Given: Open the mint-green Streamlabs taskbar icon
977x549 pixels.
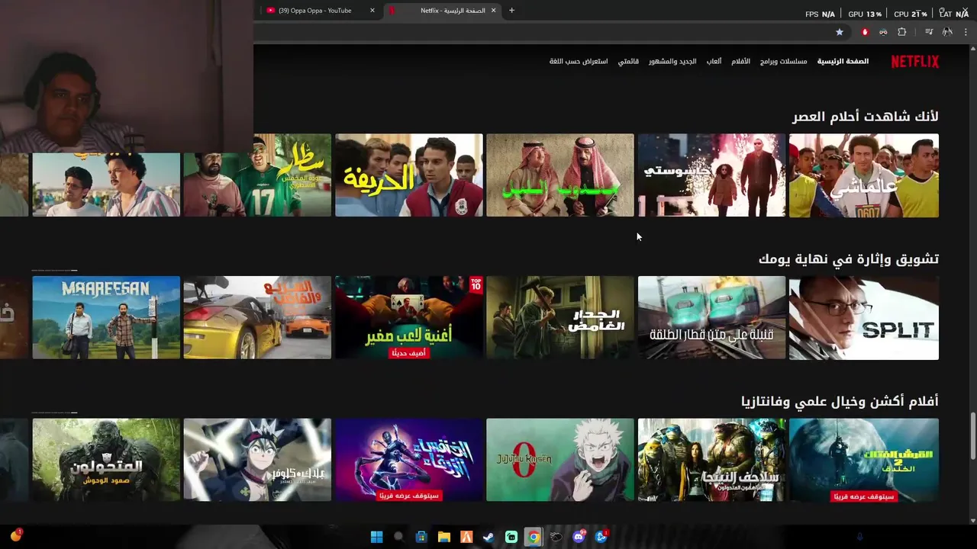Looking at the screenshot, I should (511, 537).
